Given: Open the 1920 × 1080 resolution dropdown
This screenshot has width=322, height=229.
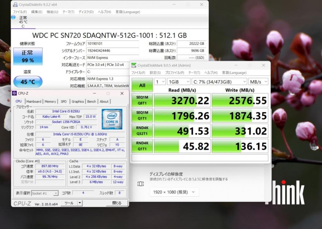Looking at the screenshot, I should click(174, 192).
